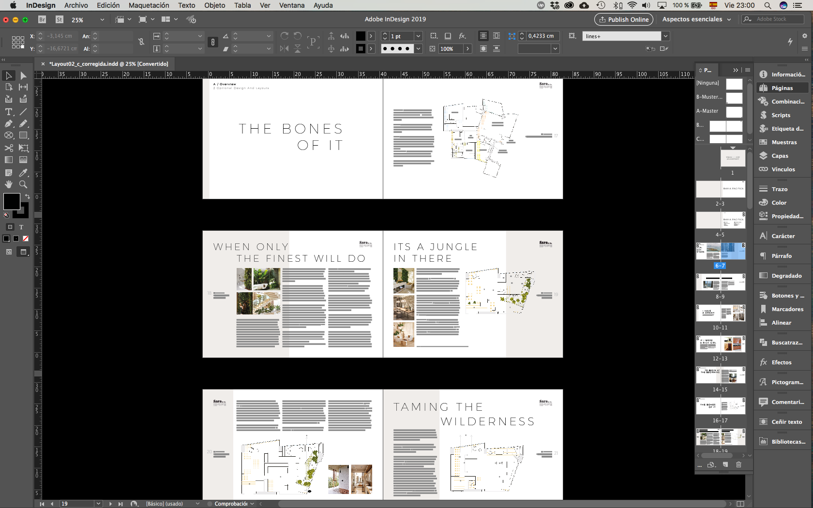Toggle formatting affects text

[21, 227]
